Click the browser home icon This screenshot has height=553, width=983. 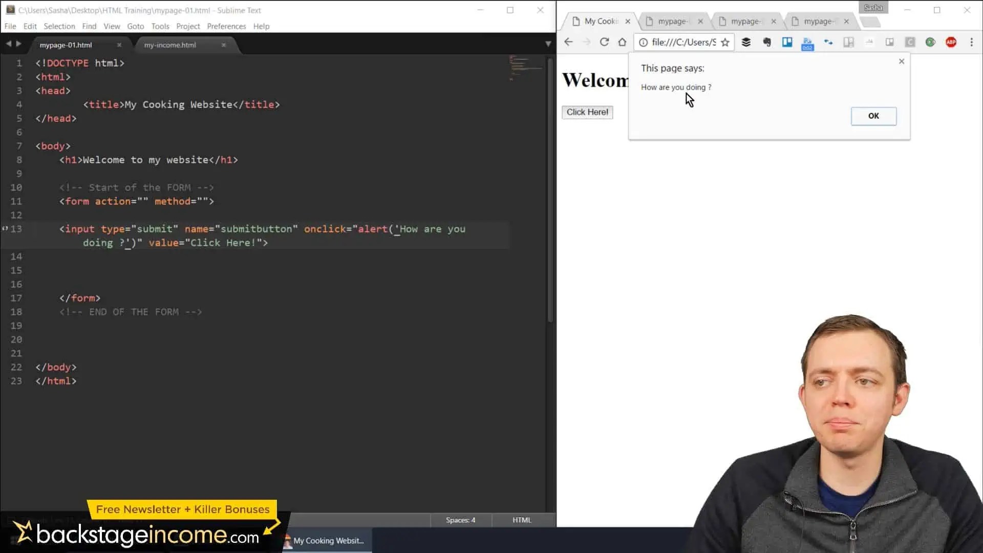pos(622,42)
